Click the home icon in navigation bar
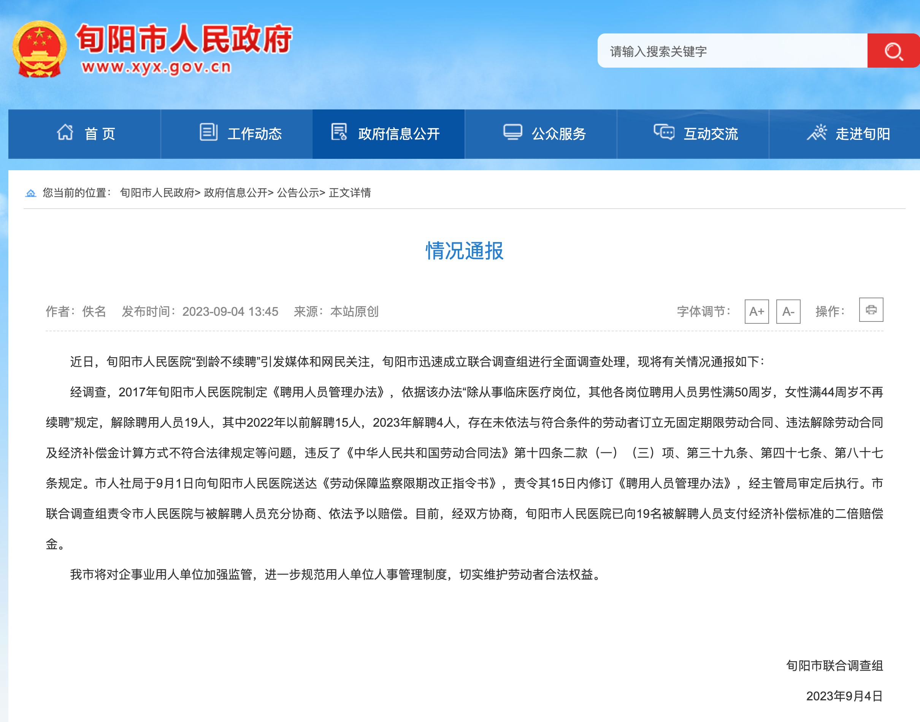 tap(65, 132)
